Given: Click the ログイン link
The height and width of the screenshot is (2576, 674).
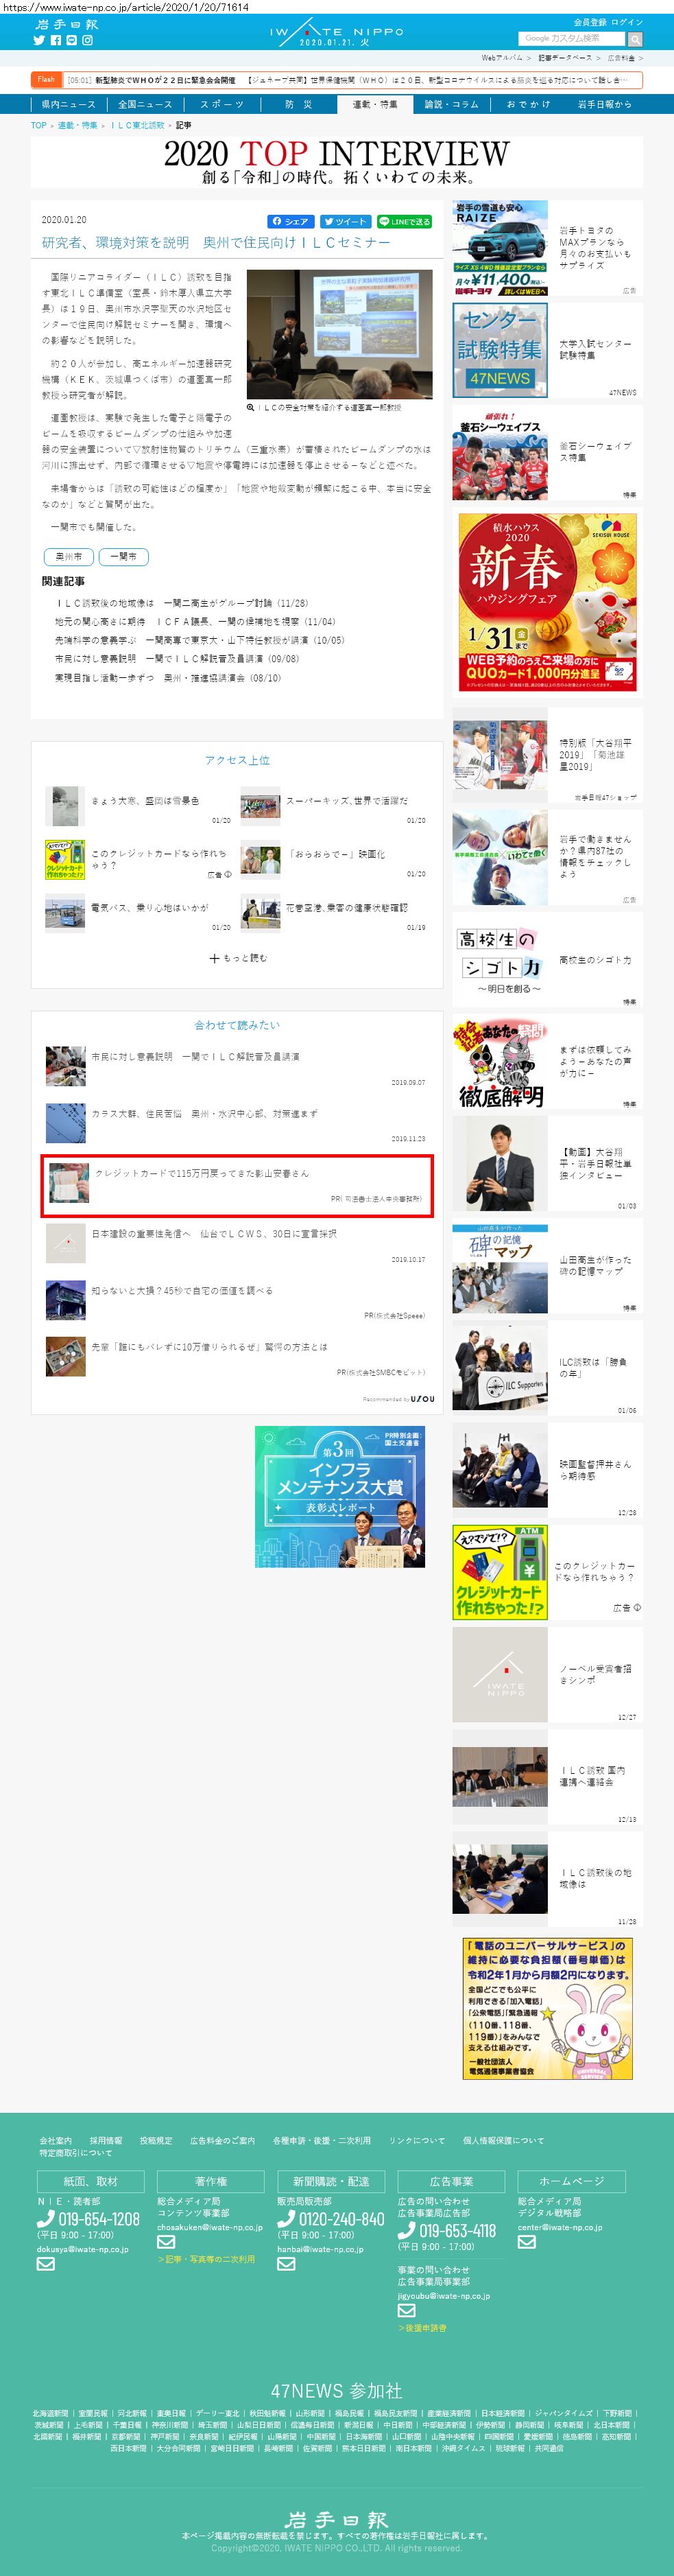Looking at the screenshot, I should (x=627, y=22).
